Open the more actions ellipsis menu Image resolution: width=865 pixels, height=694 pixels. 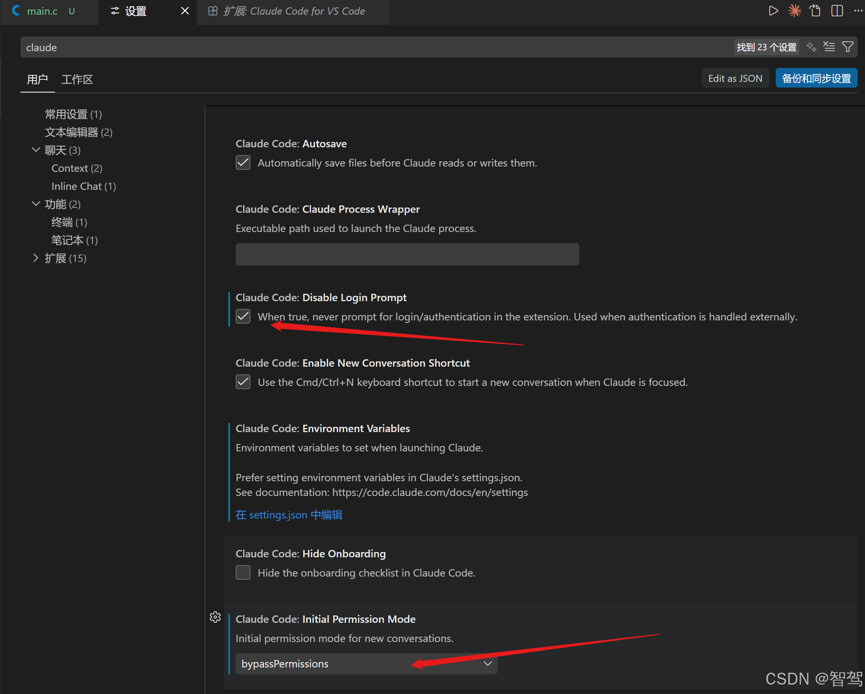coord(858,11)
